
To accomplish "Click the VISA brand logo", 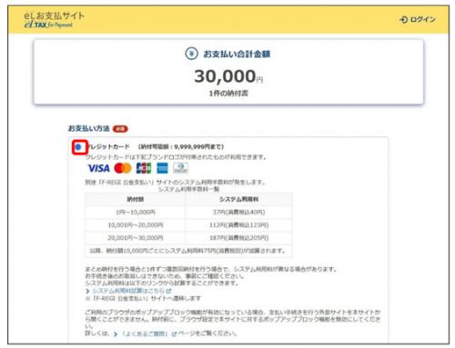I will (98, 168).
